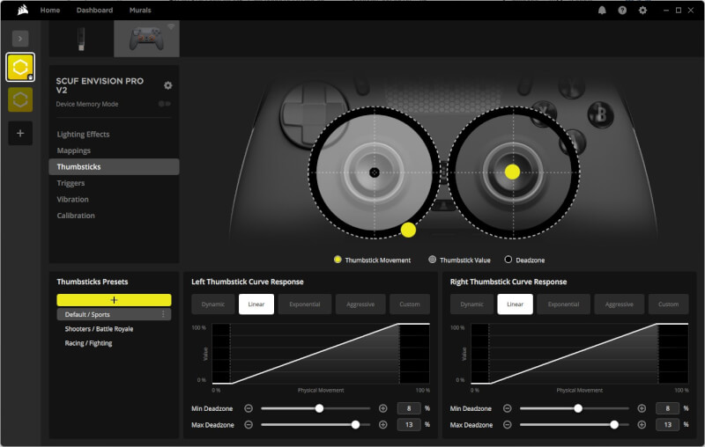The height and width of the screenshot is (447, 705).
Task: Click the right thumbstick response curve graph
Action: [x=580, y=354]
